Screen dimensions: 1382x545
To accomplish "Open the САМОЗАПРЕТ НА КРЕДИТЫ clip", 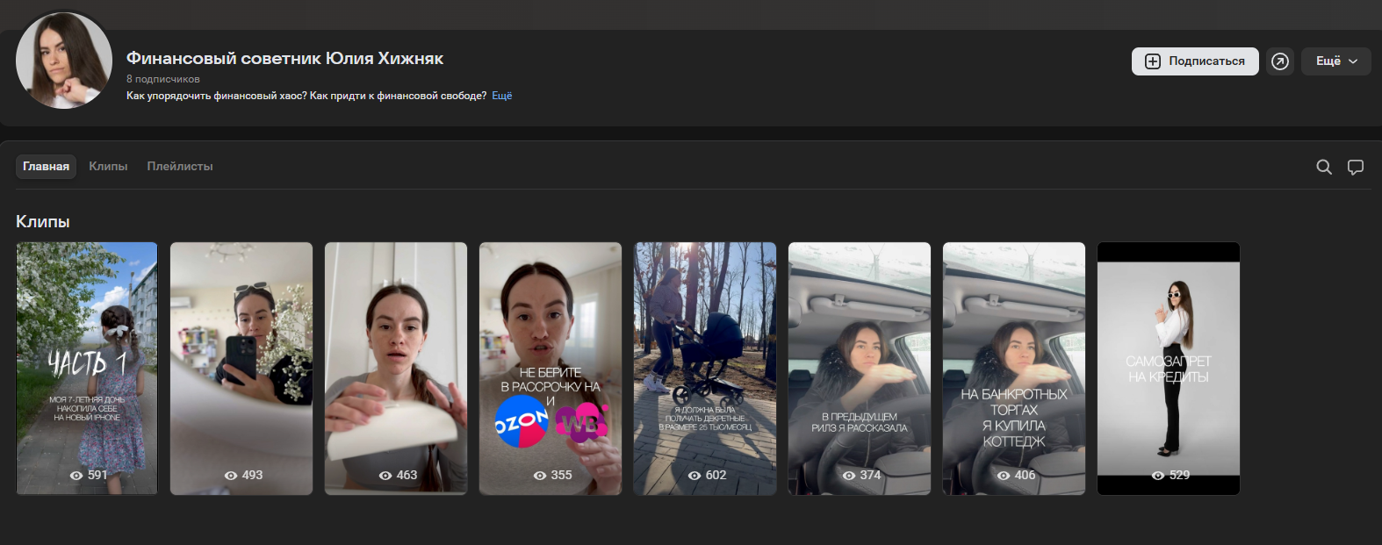I will (1169, 369).
